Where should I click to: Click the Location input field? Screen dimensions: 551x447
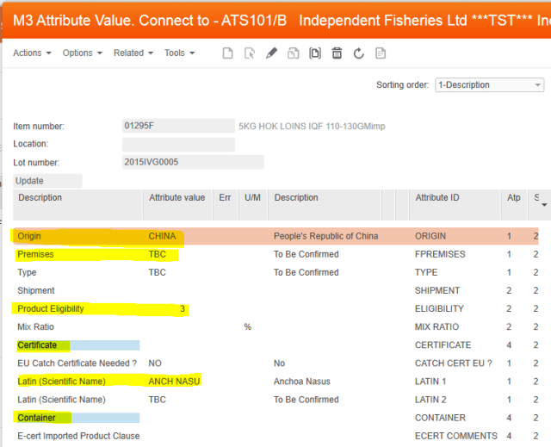(x=177, y=144)
